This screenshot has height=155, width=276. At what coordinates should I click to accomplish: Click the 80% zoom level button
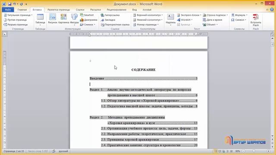pyautogui.click(x=238, y=151)
